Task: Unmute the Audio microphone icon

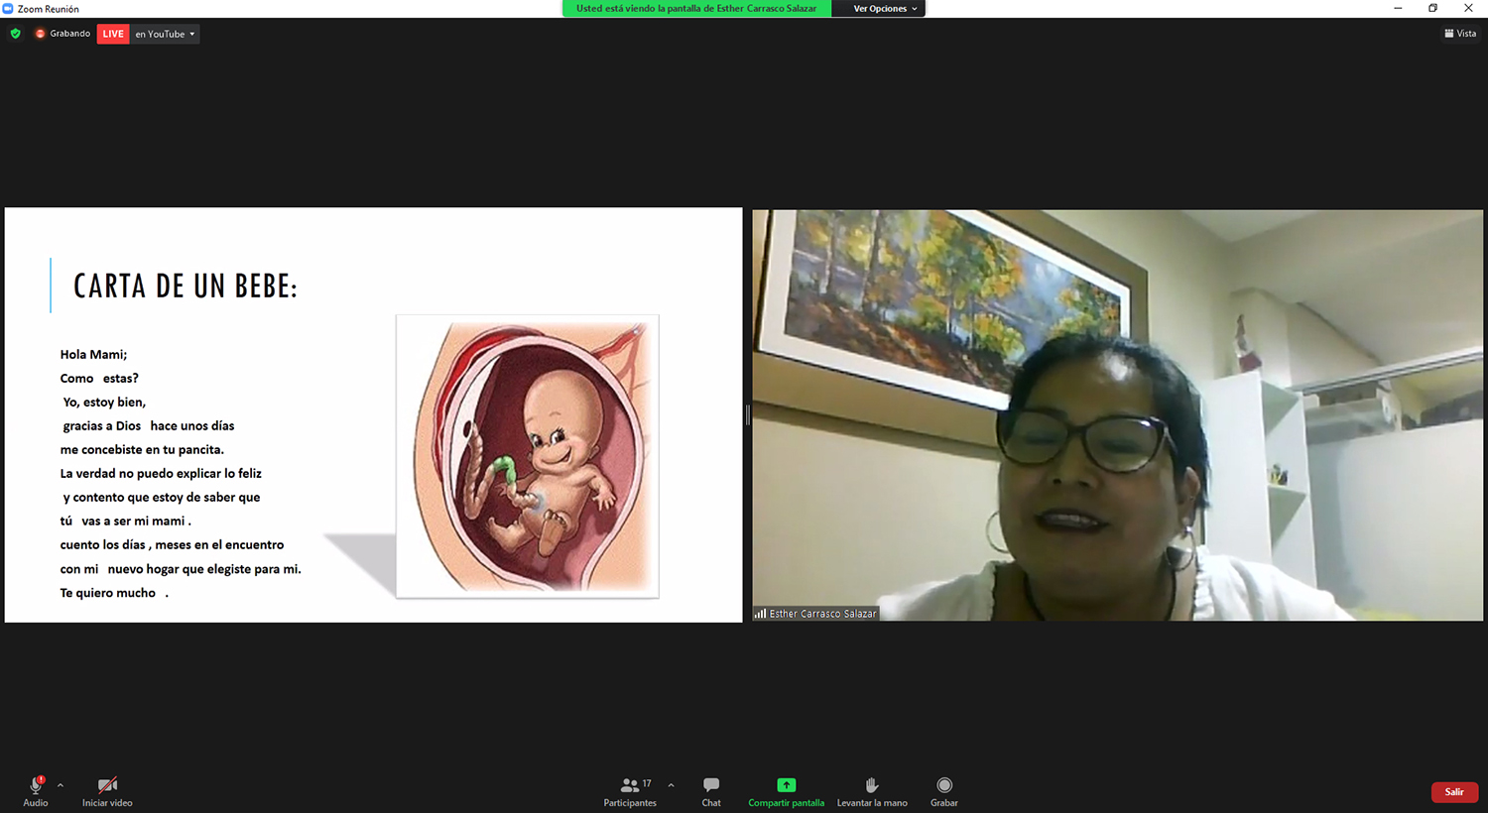Action: (36, 785)
